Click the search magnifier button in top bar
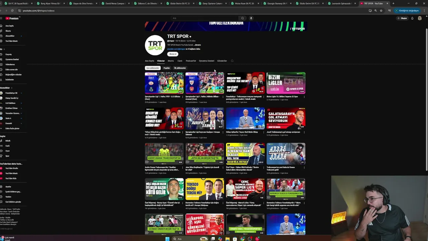428x241 pixels. (242, 18)
